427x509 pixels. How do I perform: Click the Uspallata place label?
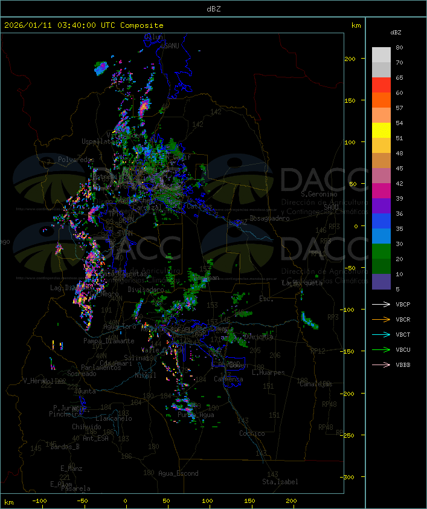(98, 141)
